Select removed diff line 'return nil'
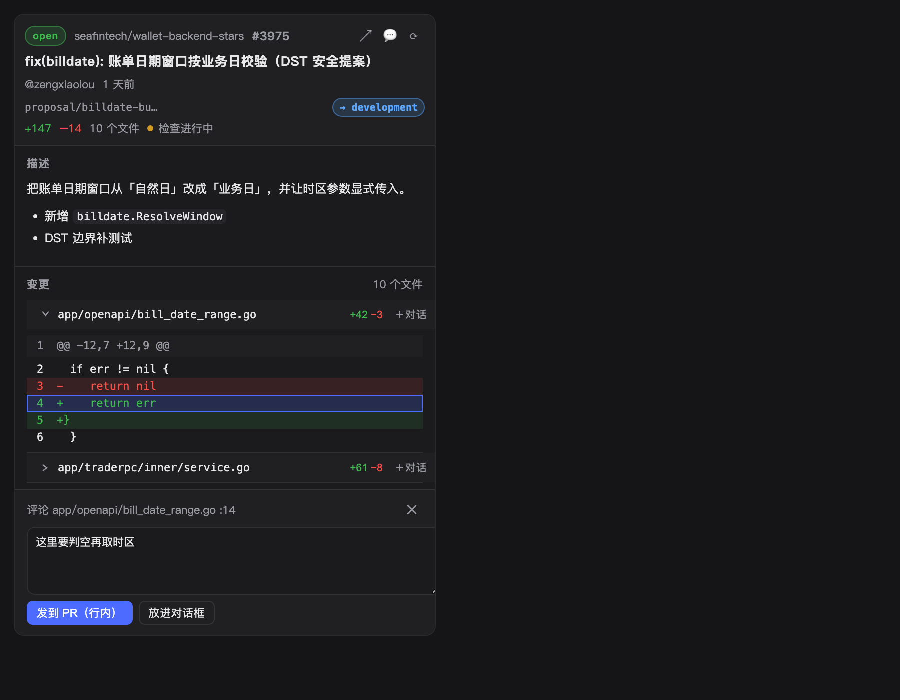The height and width of the screenshot is (700, 900). pos(225,386)
